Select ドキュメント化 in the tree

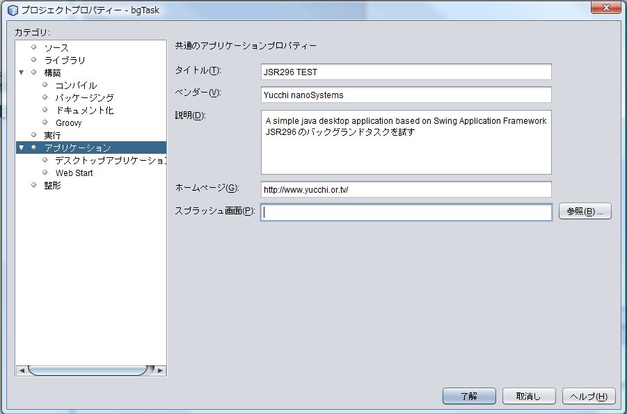click(x=84, y=111)
